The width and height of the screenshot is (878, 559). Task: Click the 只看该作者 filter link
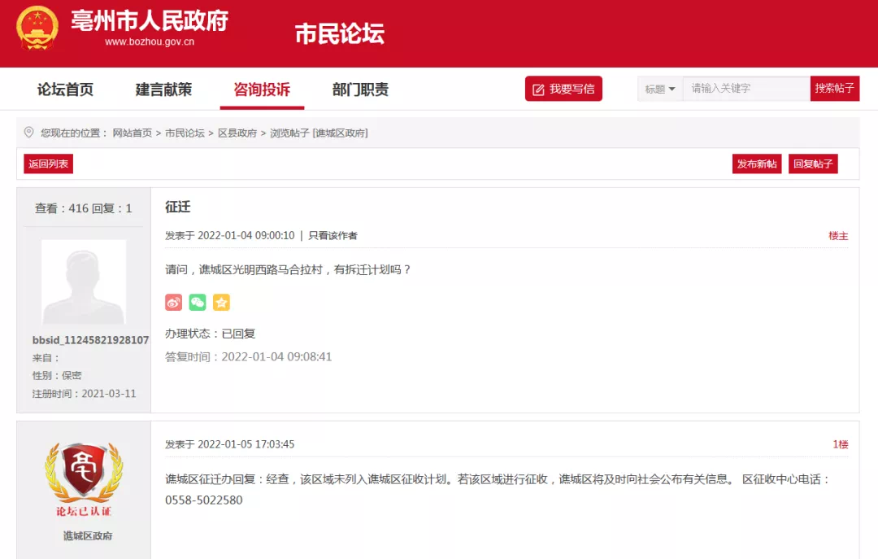pos(333,236)
